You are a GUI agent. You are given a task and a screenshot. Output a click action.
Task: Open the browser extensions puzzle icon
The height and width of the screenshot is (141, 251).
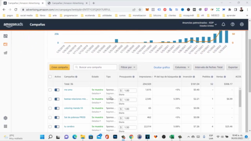pos(229,9)
